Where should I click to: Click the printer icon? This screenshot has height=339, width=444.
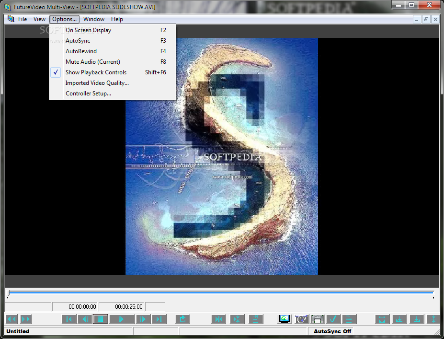pos(318,319)
